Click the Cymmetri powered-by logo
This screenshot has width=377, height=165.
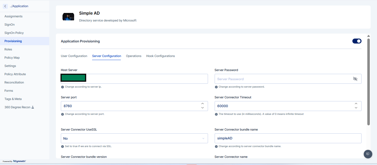pyautogui.click(x=19, y=161)
